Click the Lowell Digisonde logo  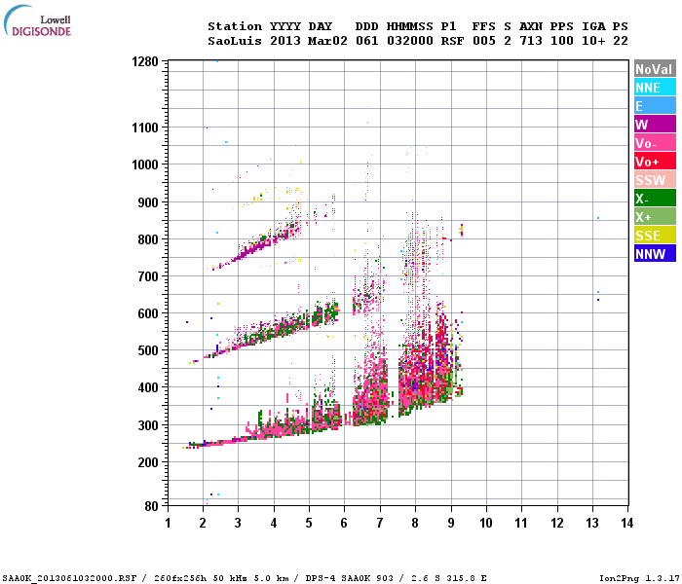[x=37, y=21]
